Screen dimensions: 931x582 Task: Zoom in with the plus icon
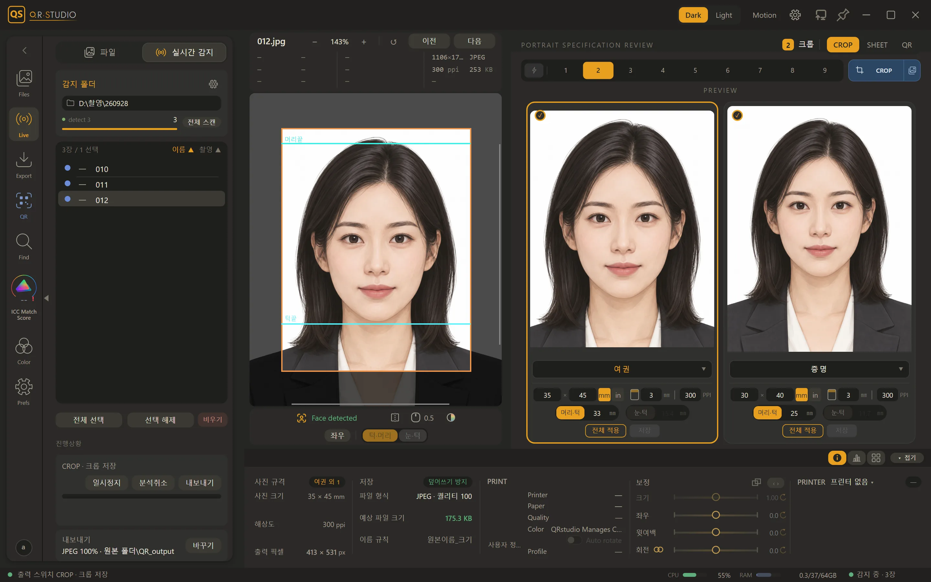tap(364, 42)
